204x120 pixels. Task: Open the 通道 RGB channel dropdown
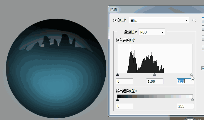click(x=152, y=32)
